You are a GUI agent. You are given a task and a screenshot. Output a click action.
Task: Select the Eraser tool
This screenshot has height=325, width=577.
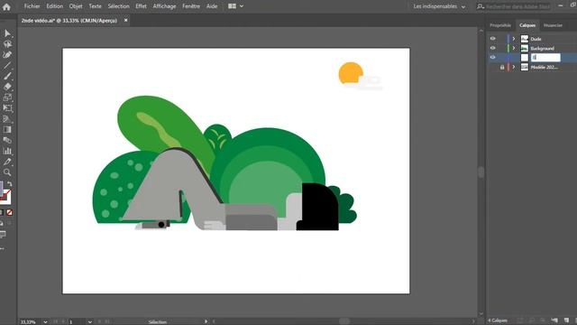[x=7, y=87]
